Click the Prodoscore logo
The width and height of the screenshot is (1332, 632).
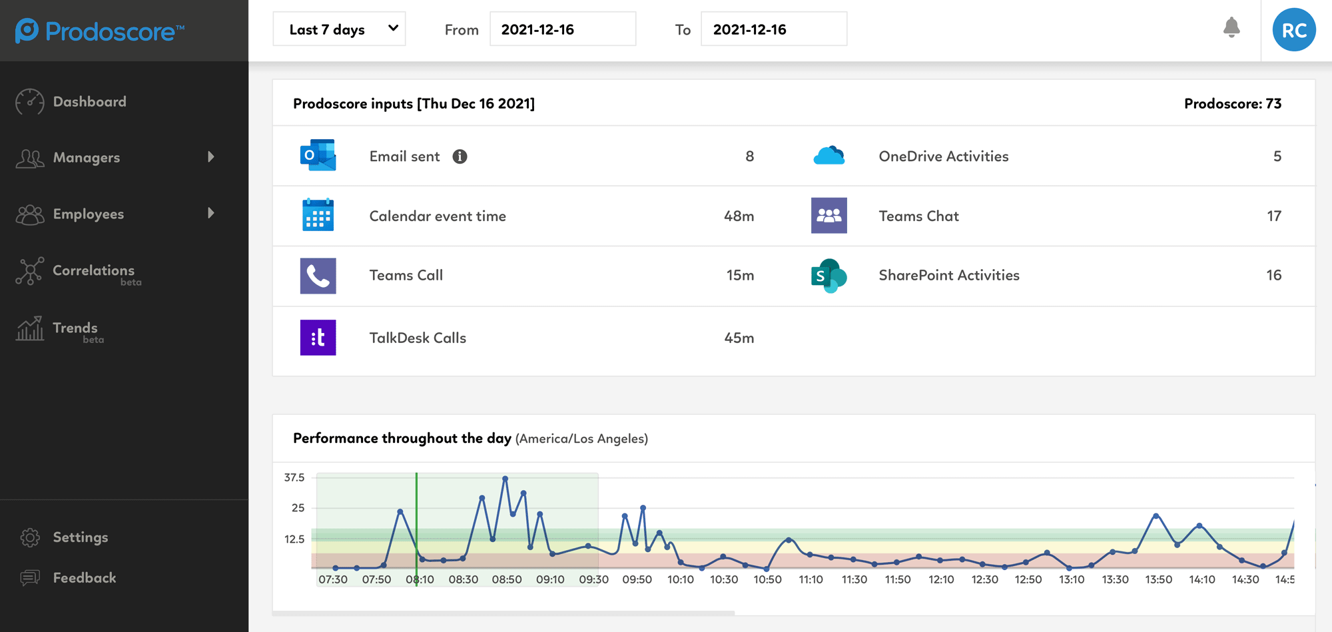coord(100,31)
